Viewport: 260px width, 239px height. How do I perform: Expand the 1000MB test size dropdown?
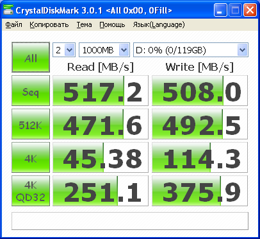point(104,50)
